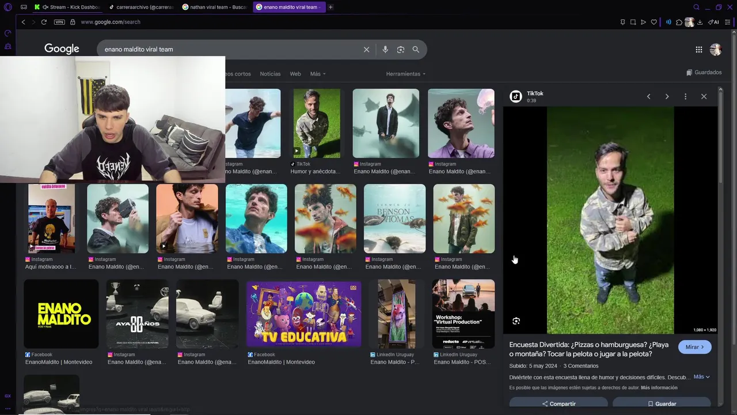Open the TikTok source header

tap(526, 96)
